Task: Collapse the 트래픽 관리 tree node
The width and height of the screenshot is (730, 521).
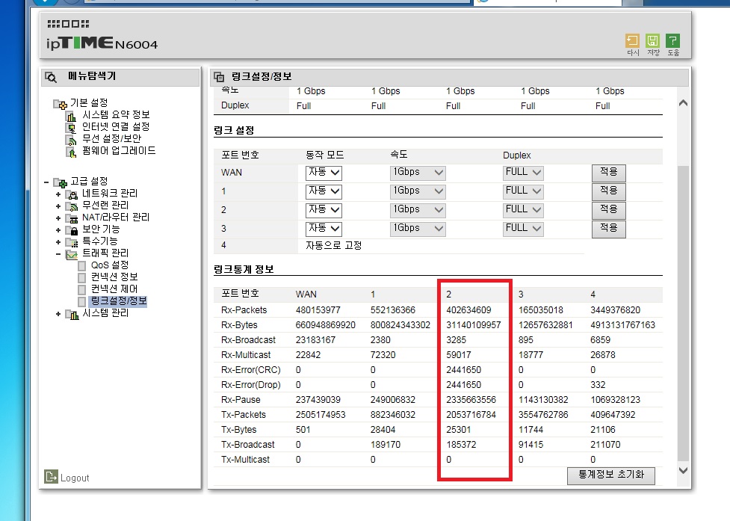Action: pos(58,254)
